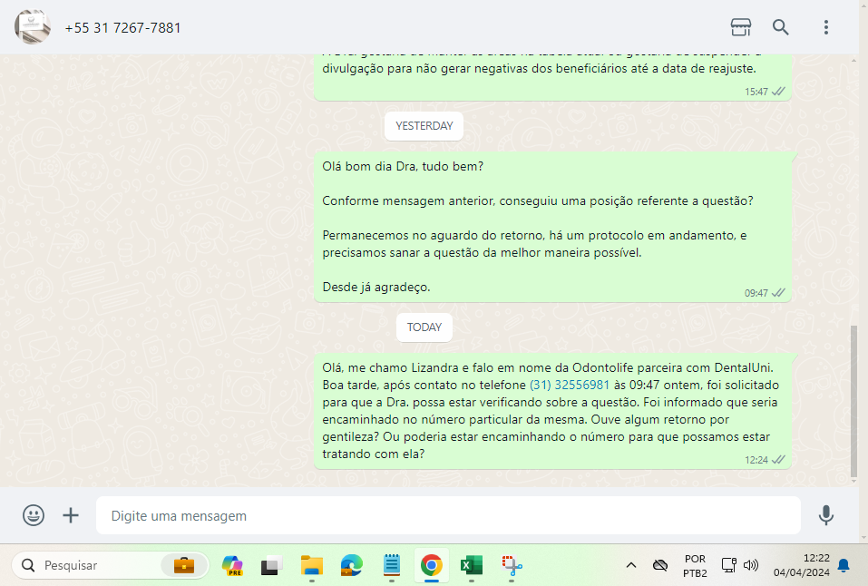Click the chat vertical scrollbar
868x586 pixels.
point(853,399)
